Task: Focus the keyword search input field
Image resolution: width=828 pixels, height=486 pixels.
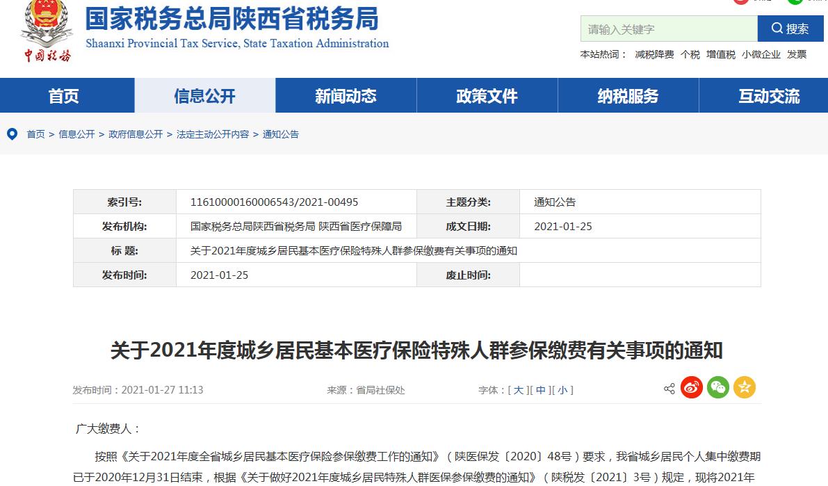Action: [x=668, y=29]
